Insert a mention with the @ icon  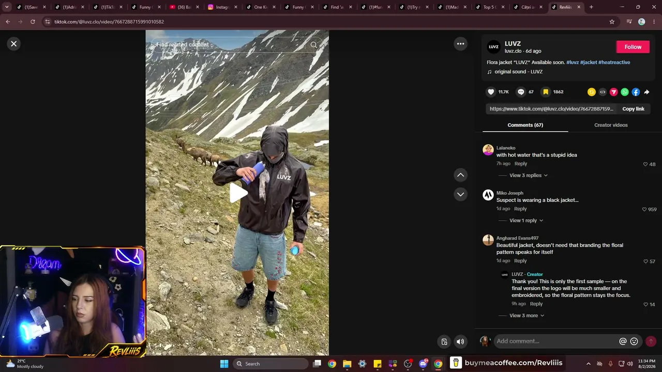623,342
